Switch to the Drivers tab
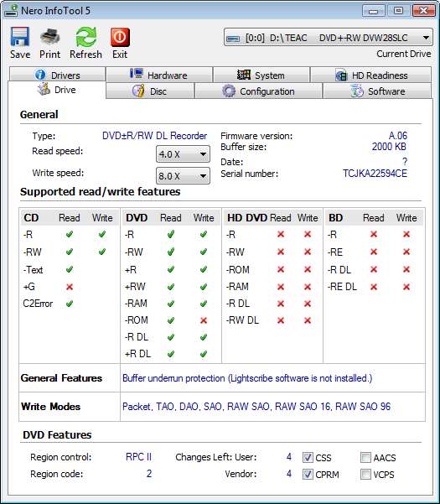The height and width of the screenshot is (504, 440). click(x=57, y=75)
